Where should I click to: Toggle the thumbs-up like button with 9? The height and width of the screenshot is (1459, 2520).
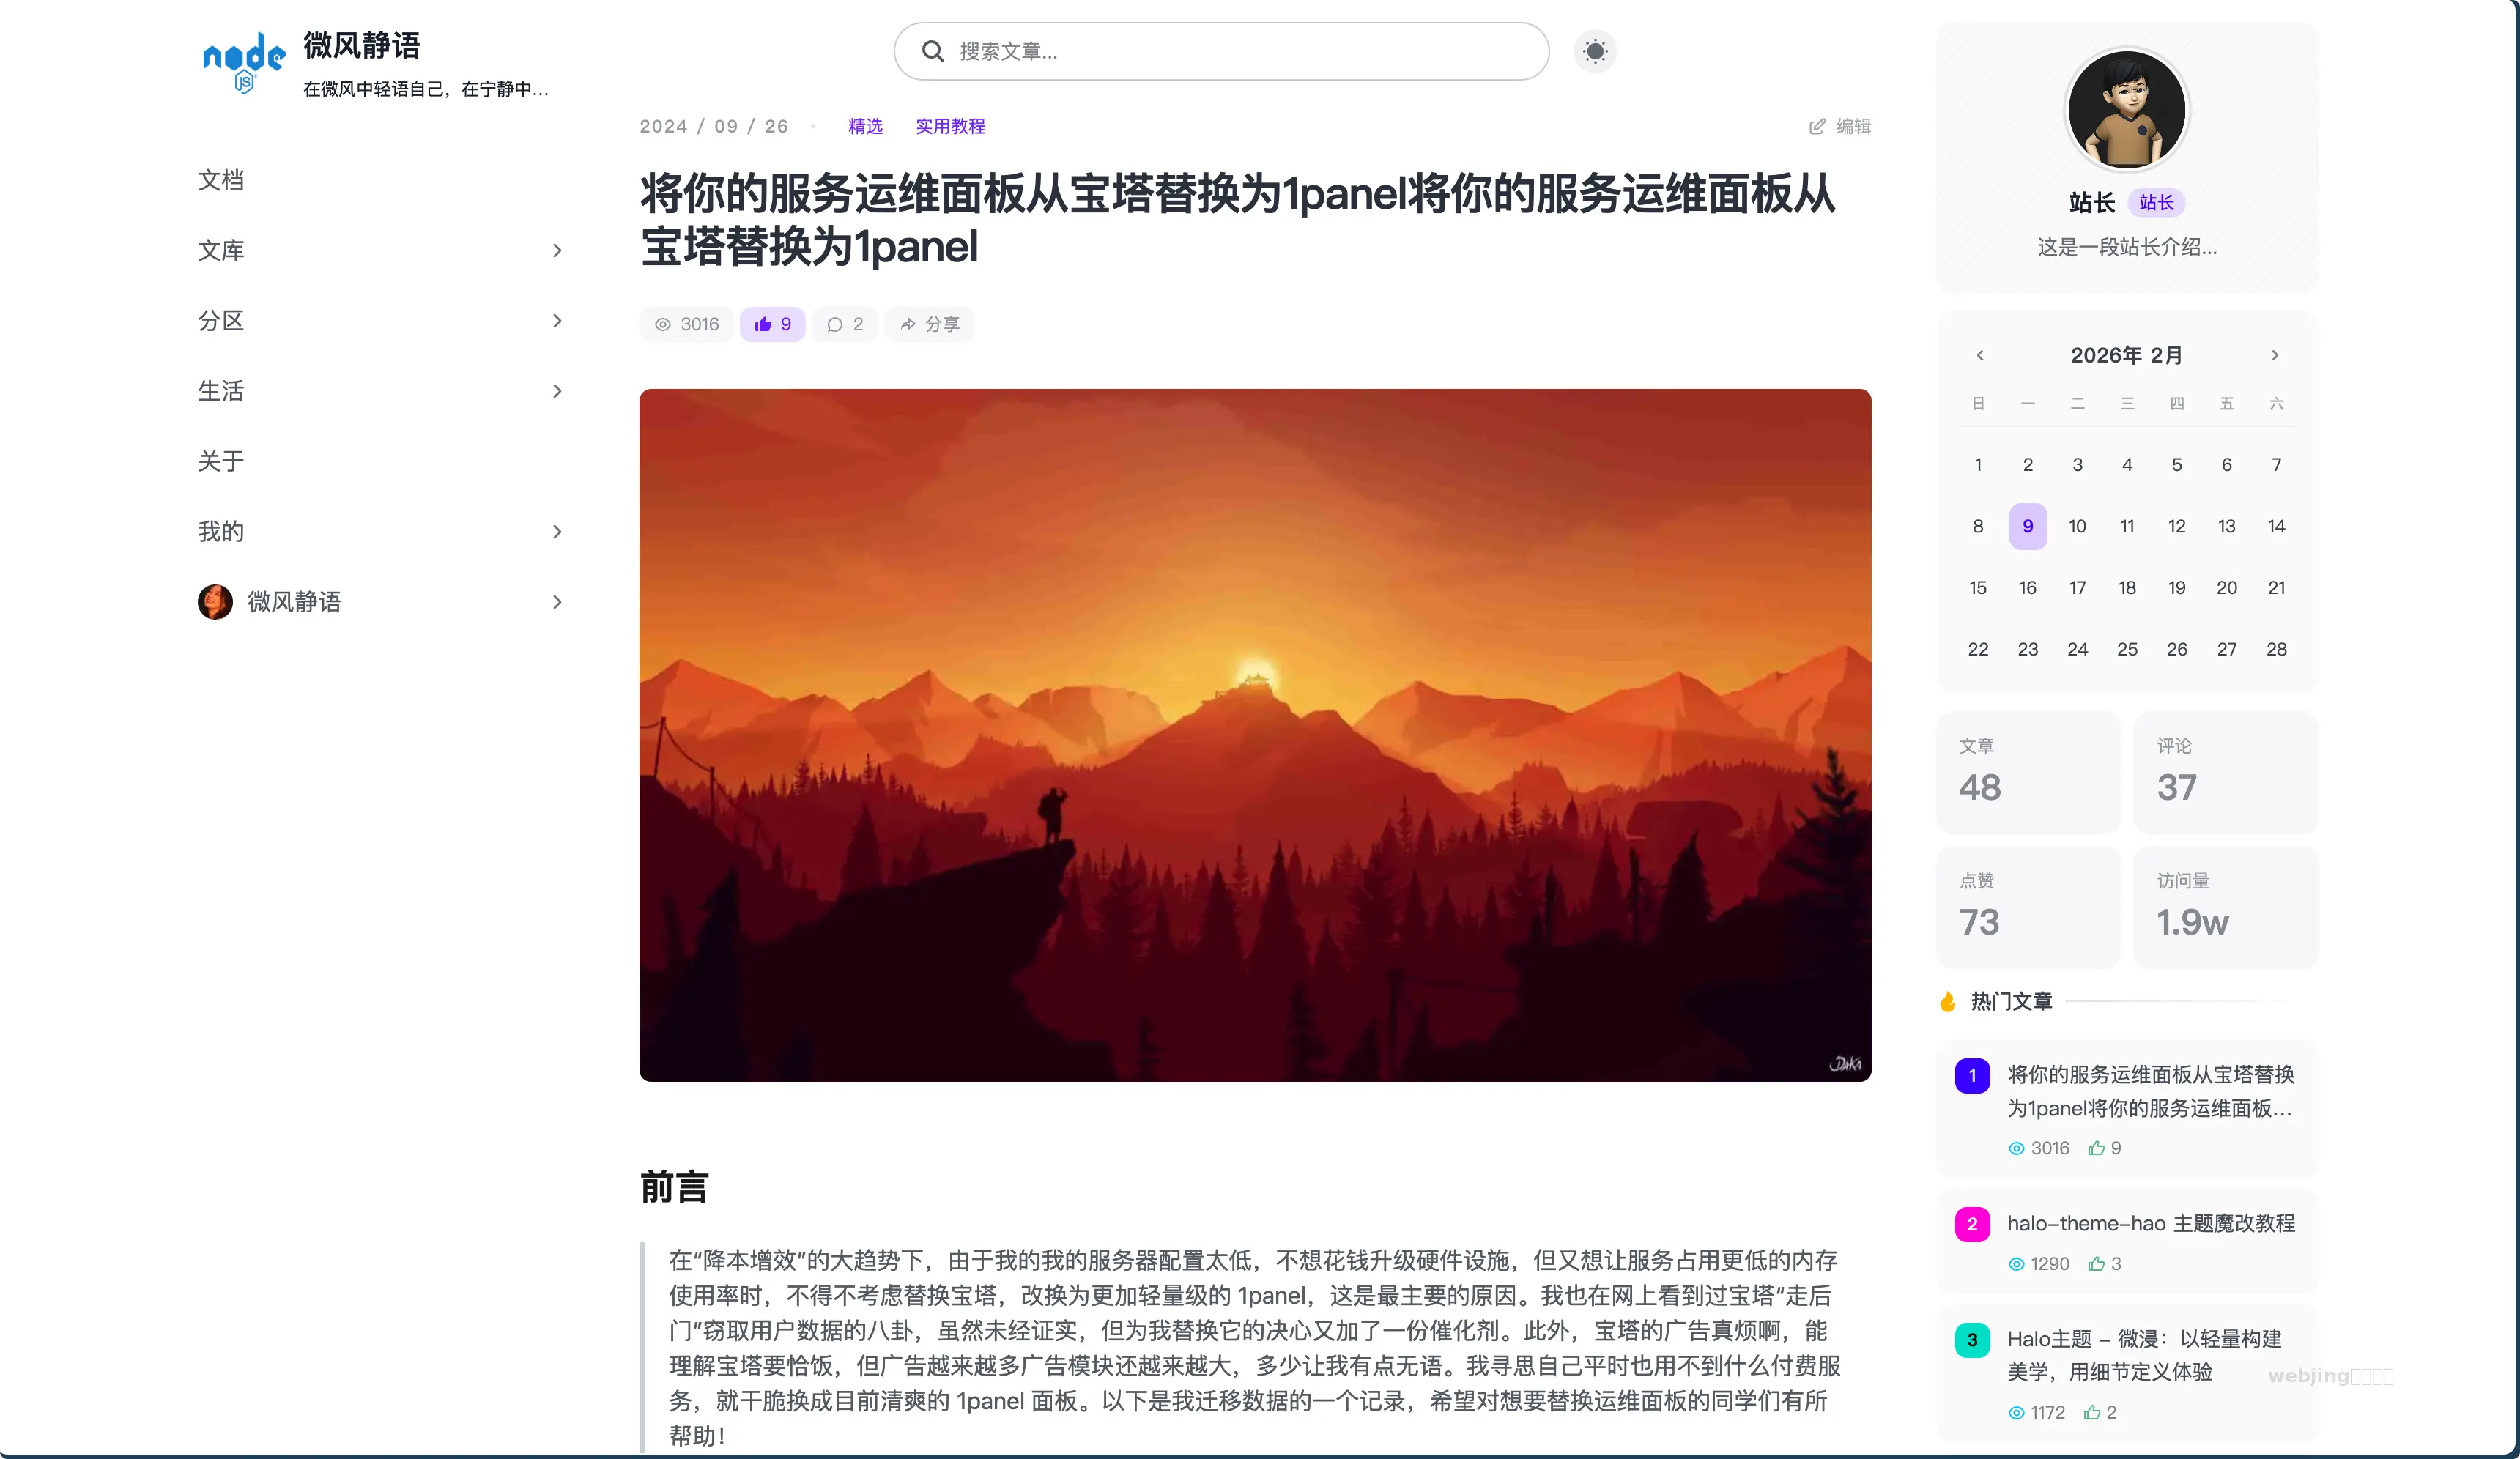[x=772, y=324]
